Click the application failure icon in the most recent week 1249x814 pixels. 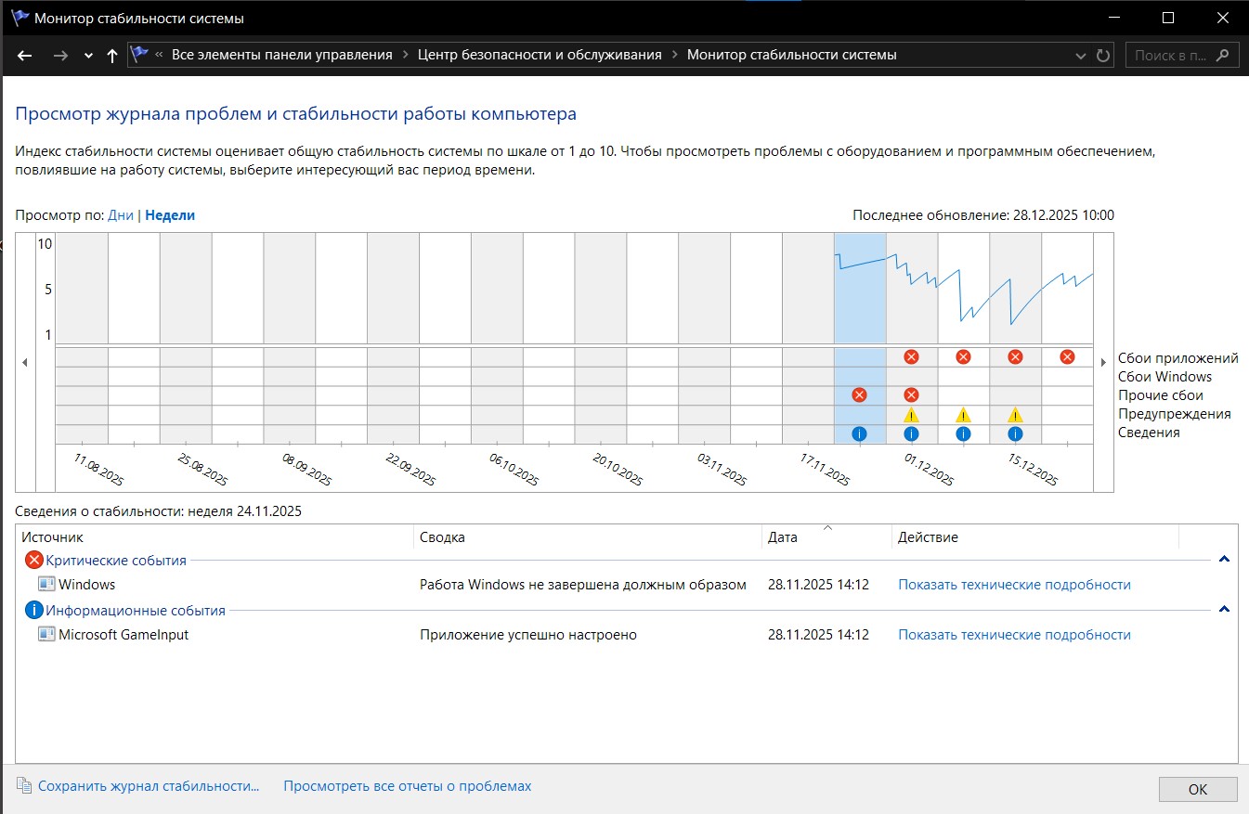point(1067,357)
